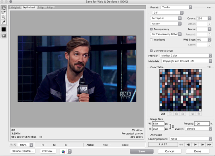This screenshot has width=215, height=156.
Task: Click the Device Central button
Action: pos(23,151)
